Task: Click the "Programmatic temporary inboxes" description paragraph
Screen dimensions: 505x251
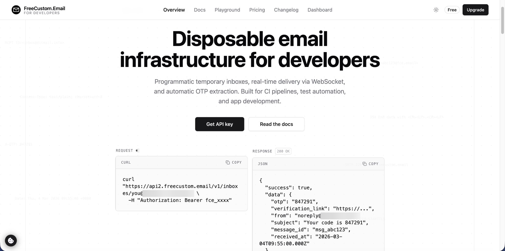Action: point(250,91)
